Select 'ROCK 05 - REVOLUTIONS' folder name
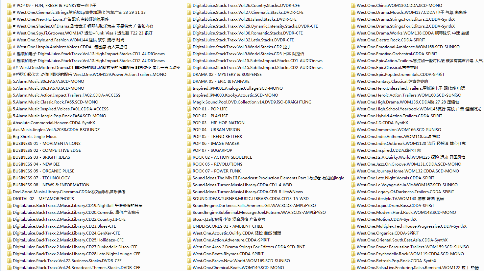 pos(217,164)
